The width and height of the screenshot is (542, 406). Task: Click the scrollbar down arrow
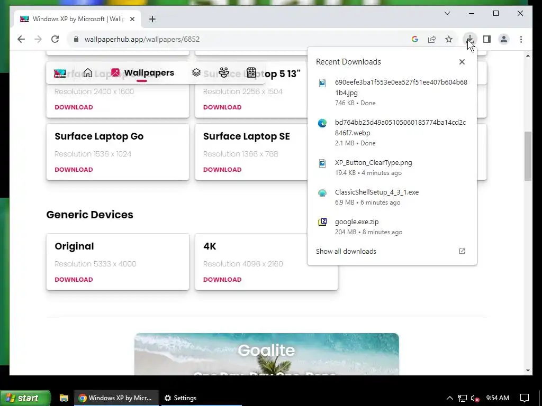(x=528, y=371)
